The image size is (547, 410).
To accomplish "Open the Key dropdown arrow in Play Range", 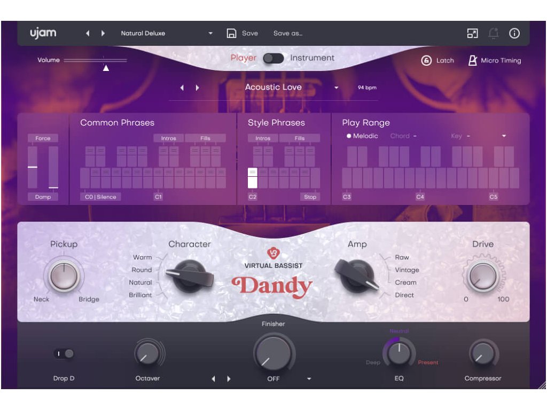I will (504, 136).
